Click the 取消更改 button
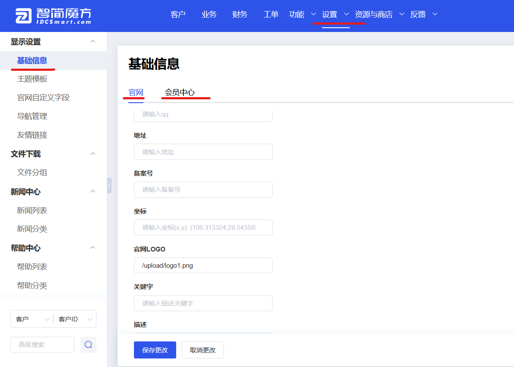514x367 pixels. coord(203,350)
